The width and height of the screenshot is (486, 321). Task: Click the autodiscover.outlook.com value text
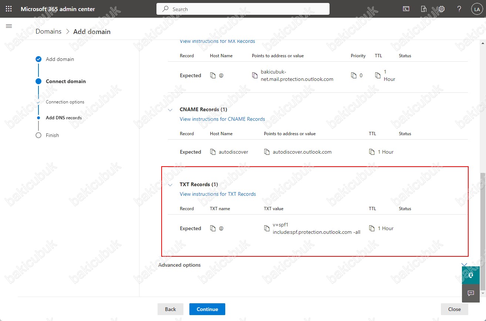(x=302, y=152)
